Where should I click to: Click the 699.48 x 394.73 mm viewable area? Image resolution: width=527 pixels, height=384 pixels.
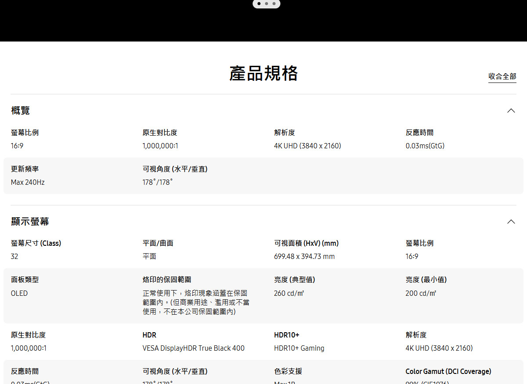pyautogui.click(x=304, y=256)
